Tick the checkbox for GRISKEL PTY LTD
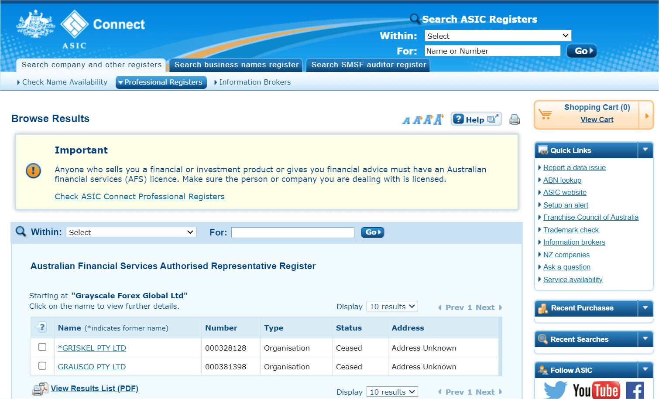Viewport: 659px width, 399px height. point(42,347)
